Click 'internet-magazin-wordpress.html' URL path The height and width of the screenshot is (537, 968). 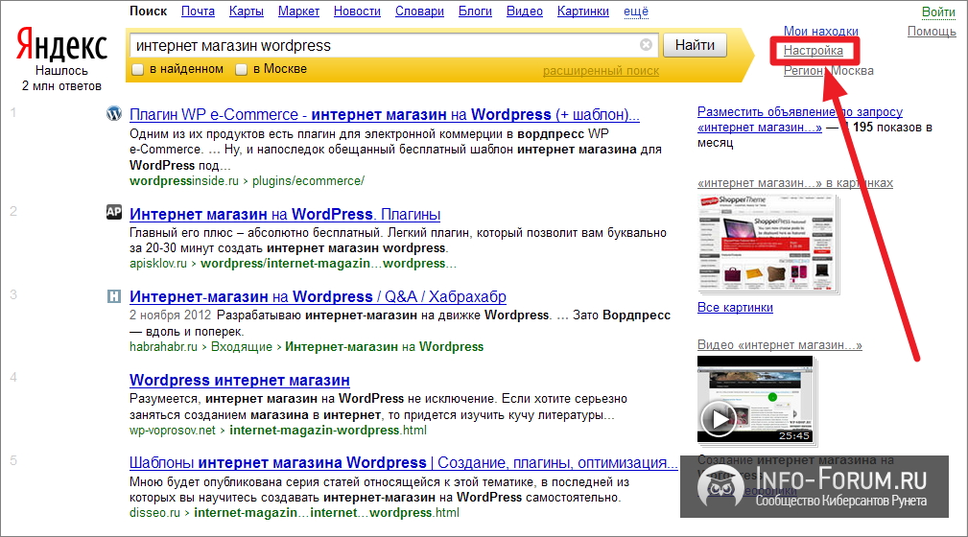tap(328, 431)
